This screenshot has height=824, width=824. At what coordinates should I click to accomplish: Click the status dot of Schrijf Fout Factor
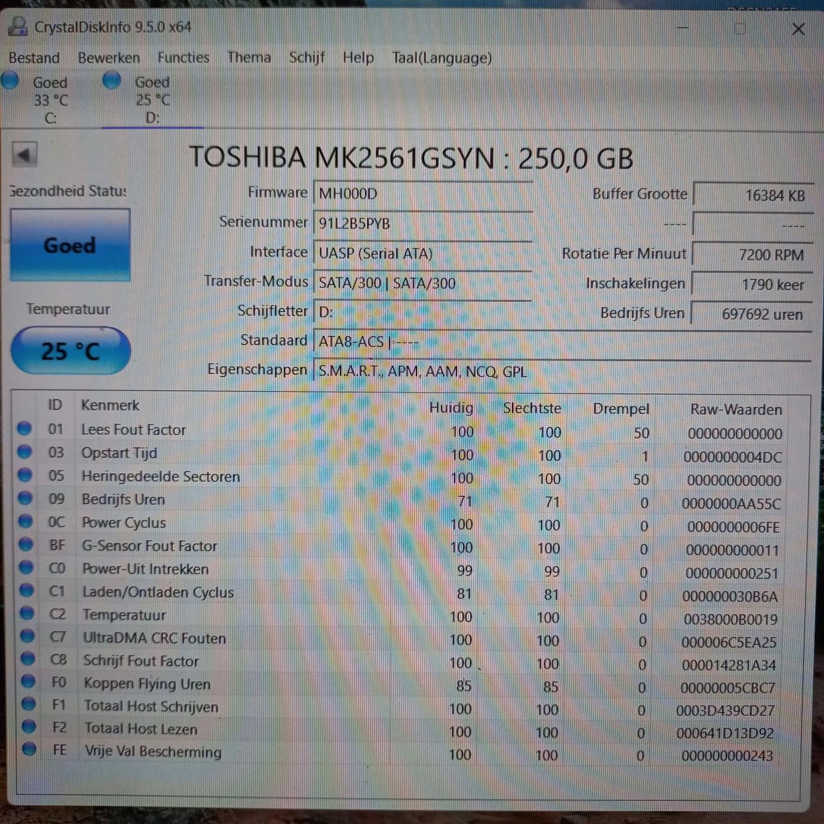point(28,659)
